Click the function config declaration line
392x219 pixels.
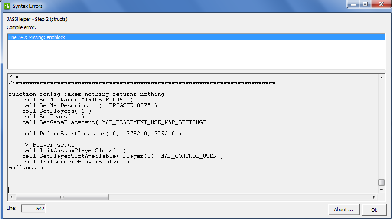click(x=86, y=94)
